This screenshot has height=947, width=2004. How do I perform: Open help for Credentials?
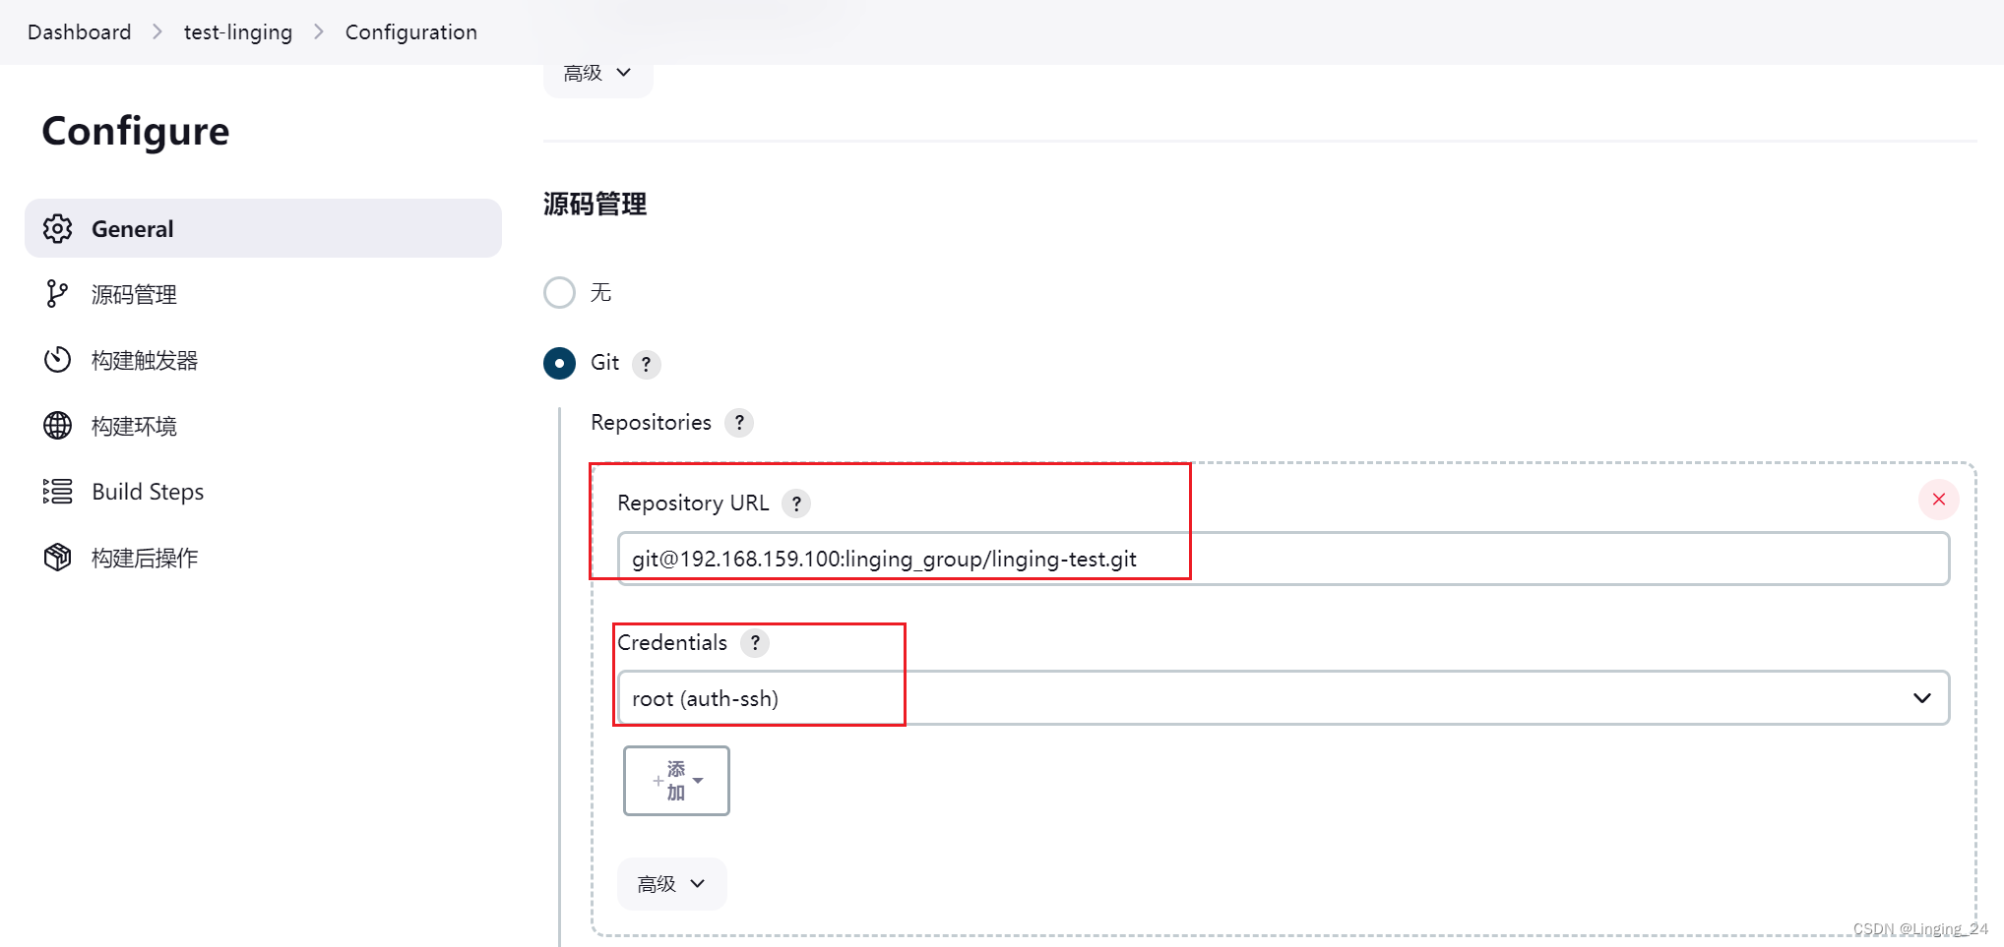click(755, 643)
